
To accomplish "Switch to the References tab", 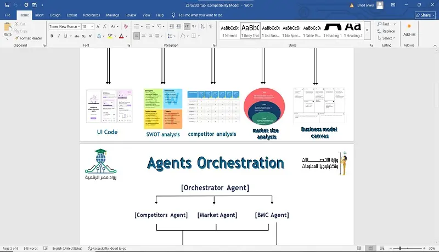I will coord(91,15).
